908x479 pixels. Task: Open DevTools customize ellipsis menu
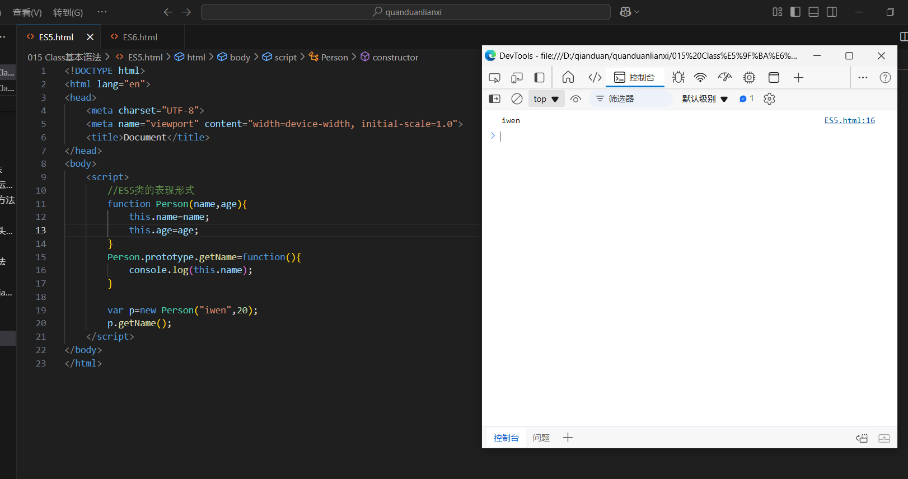pyautogui.click(x=863, y=77)
